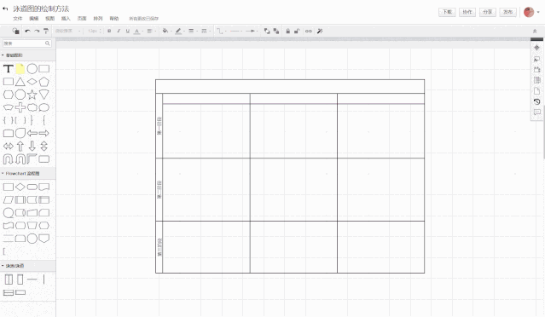Open the font color picker

(137, 32)
